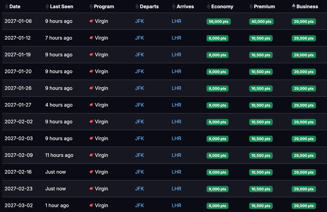Click the '4 hours ago' last seen cell
Viewport: 327px width, 212px height.
coord(59,105)
